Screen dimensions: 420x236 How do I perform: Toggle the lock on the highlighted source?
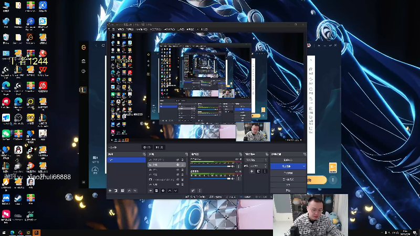[x=182, y=165]
